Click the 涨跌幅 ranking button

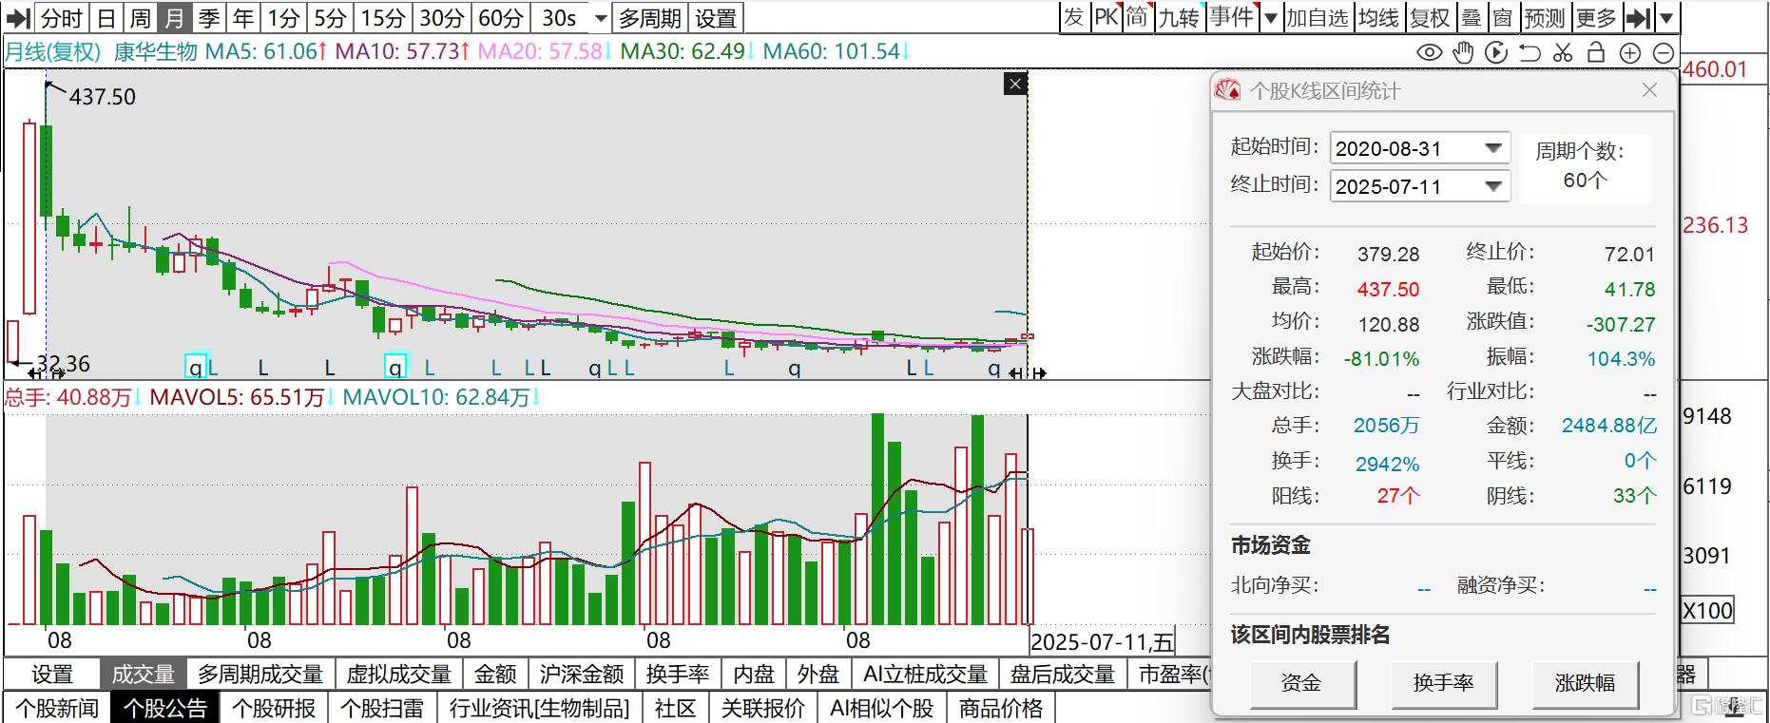[x=1585, y=682]
